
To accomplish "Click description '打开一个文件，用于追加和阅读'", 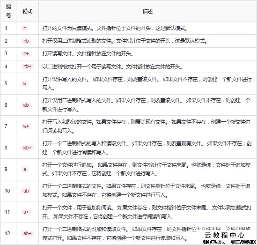I will (x=77, y=208).
